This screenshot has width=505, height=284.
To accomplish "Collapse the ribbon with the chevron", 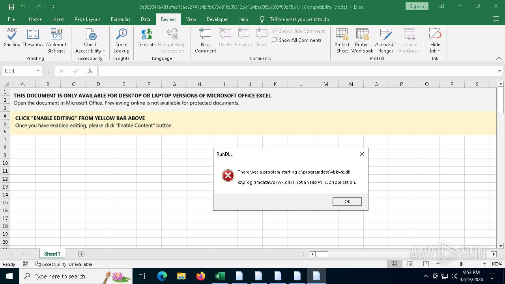I will coord(499,58).
